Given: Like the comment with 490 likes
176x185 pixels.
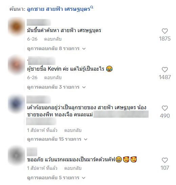Looking at the screenshot, I should tap(165, 108).
